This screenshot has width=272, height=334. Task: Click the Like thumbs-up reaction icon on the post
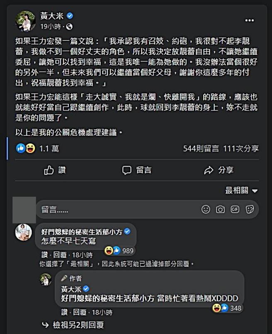pyautogui.click(x=20, y=148)
